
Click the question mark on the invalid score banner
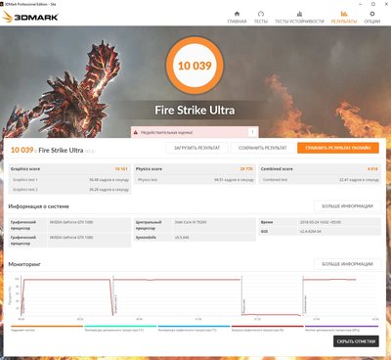[x=252, y=132]
